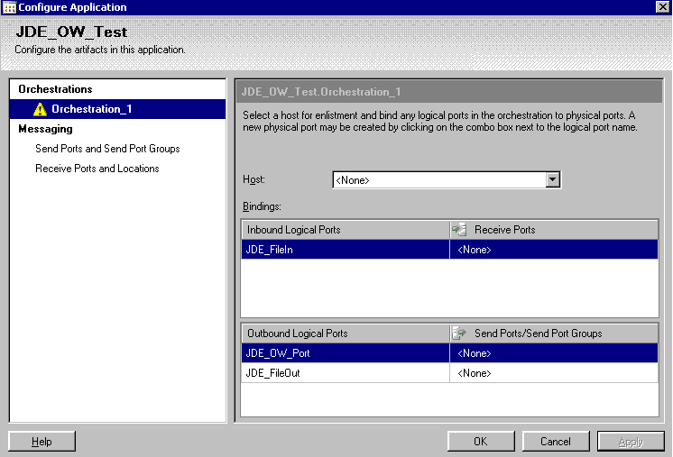This screenshot has width=673, height=457.
Task: Open the Host dropdown arrow
Action: click(x=553, y=179)
